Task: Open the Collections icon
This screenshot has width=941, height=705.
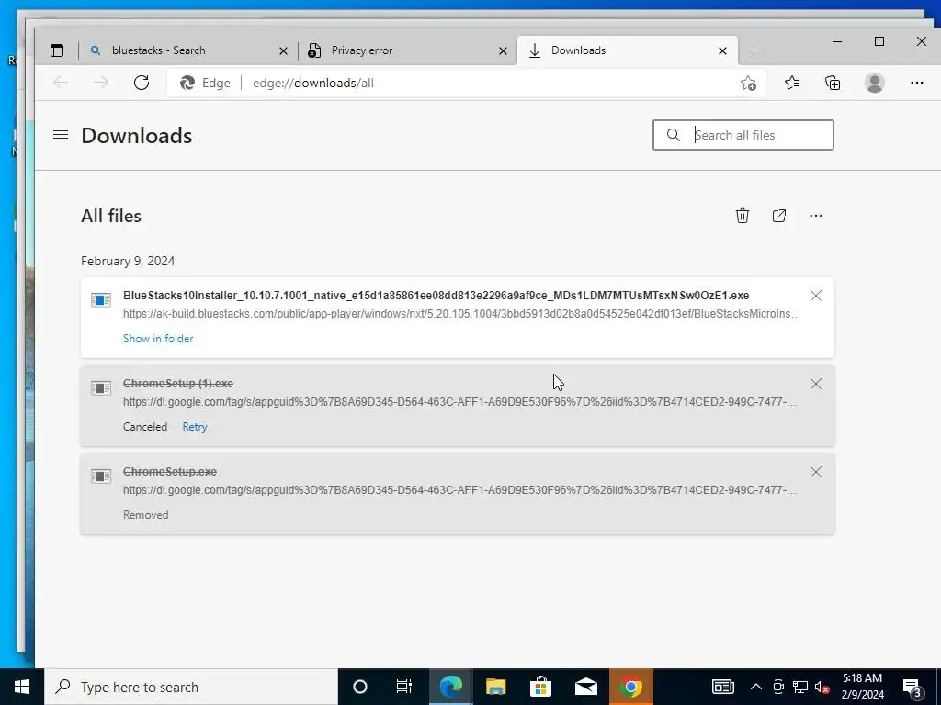Action: [833, 83]
